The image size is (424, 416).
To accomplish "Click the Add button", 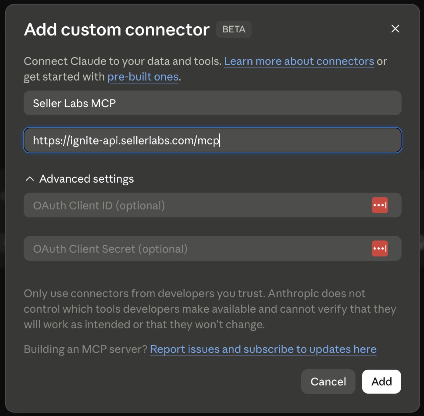I will [381, 381].
